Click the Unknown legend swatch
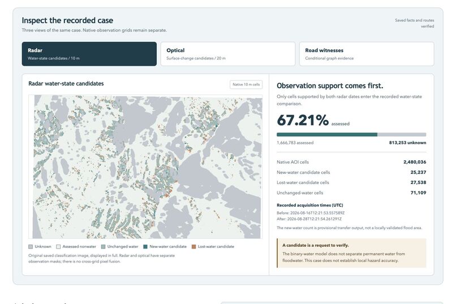Viewport: 456px width, 304px height. 31,247
